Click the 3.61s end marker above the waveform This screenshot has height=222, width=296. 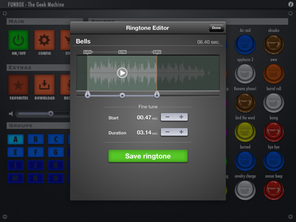pyautogui.click(x=157, y=52)
